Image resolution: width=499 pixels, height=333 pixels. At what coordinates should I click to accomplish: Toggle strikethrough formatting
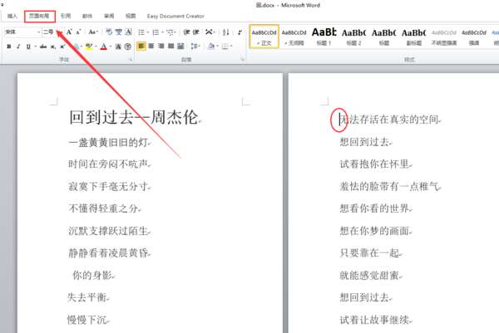(43, 47)
